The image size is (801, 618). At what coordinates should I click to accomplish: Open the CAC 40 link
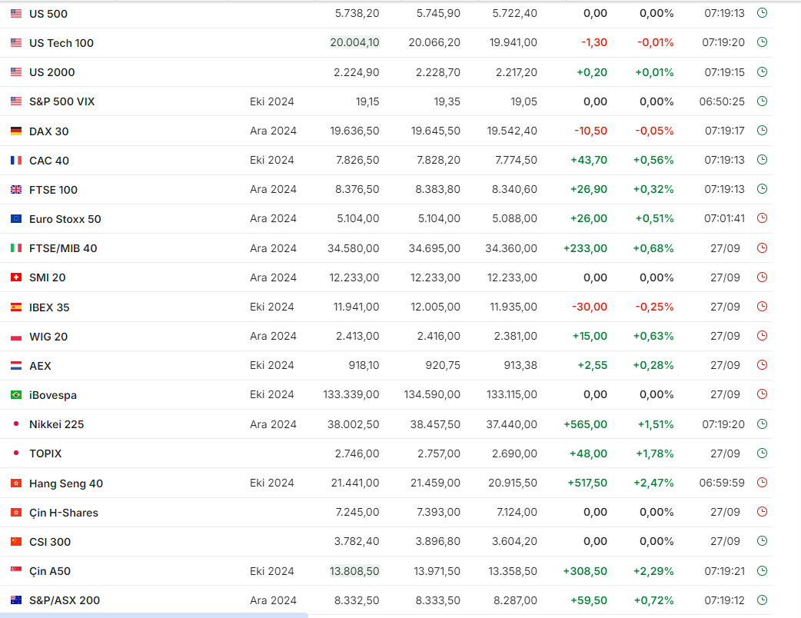[49, 161]
